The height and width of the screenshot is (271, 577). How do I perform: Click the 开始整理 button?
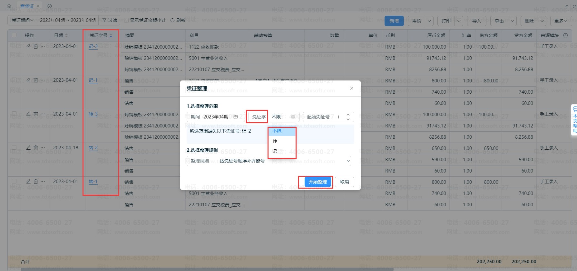point(318,182)
